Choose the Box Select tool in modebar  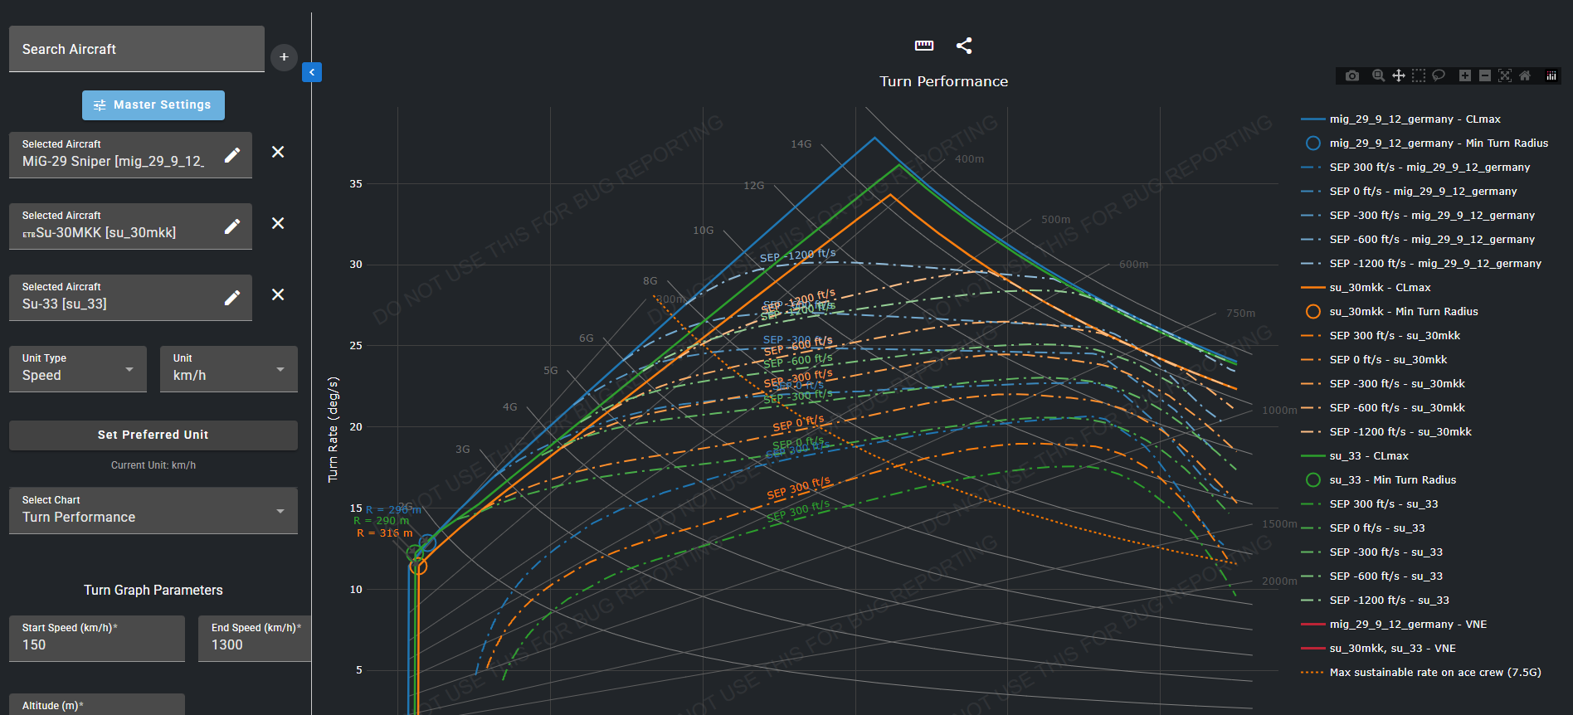pyautogui.click(x=1419, y=75)
